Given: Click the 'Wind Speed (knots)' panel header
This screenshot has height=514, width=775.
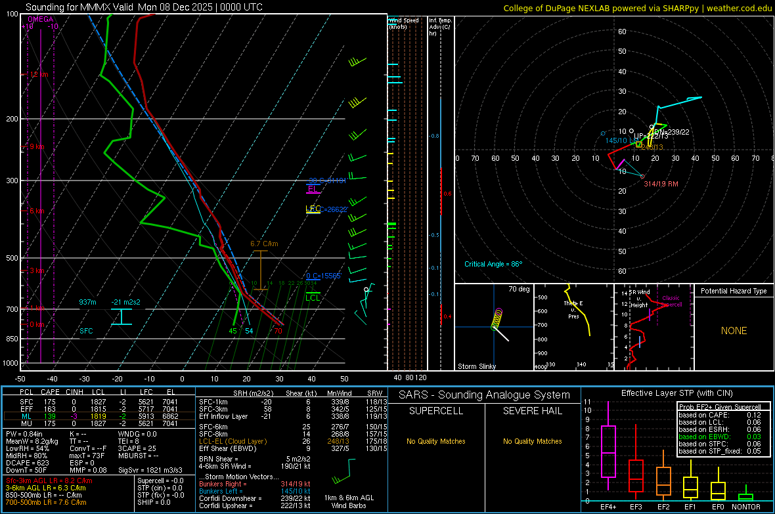Looking at the screenshot, I should tap(404, 23).
